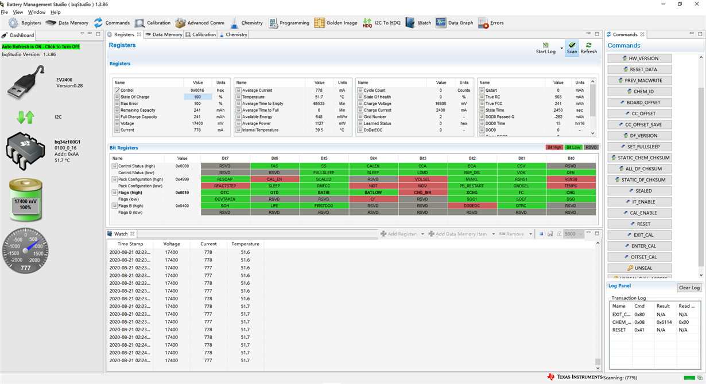This screenshot has width=706, height=384.
Task: Open the View menu
Action: point(18,12)
